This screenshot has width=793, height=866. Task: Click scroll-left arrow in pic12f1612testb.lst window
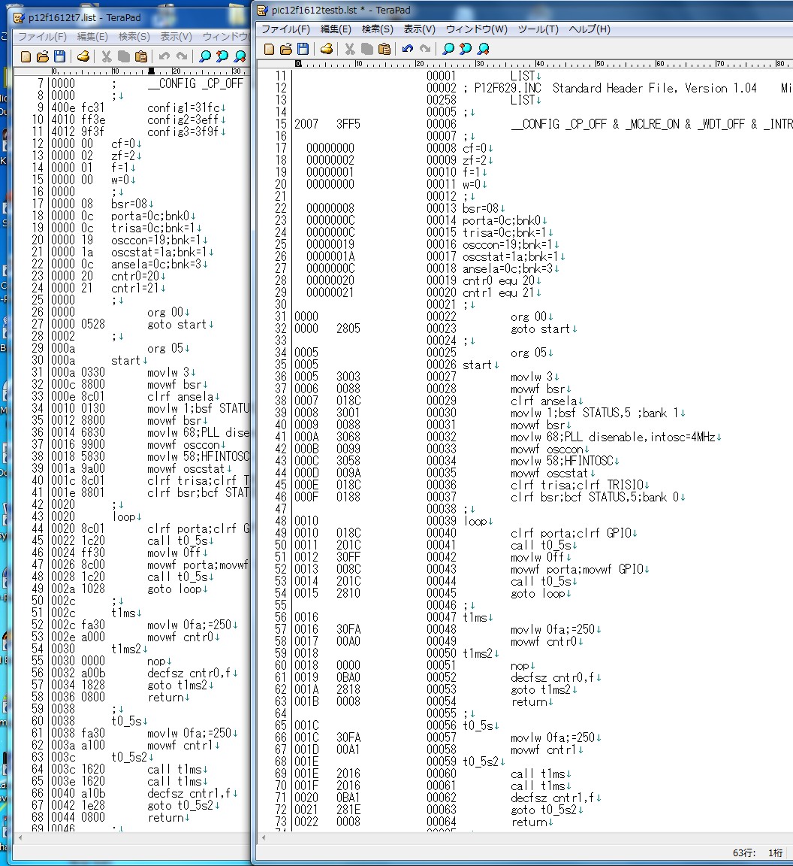(264, 838)
